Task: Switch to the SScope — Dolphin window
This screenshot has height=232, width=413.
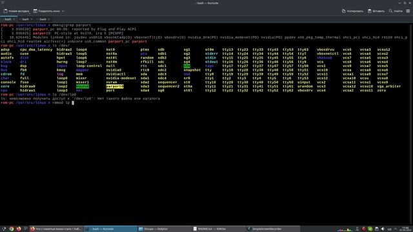Action: (x=164, y=229)
